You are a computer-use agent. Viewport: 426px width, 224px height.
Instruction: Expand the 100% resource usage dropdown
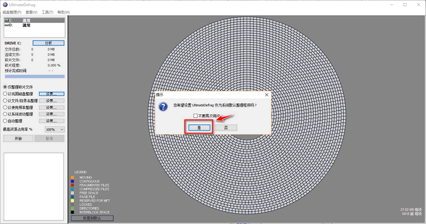coord(55,129)
